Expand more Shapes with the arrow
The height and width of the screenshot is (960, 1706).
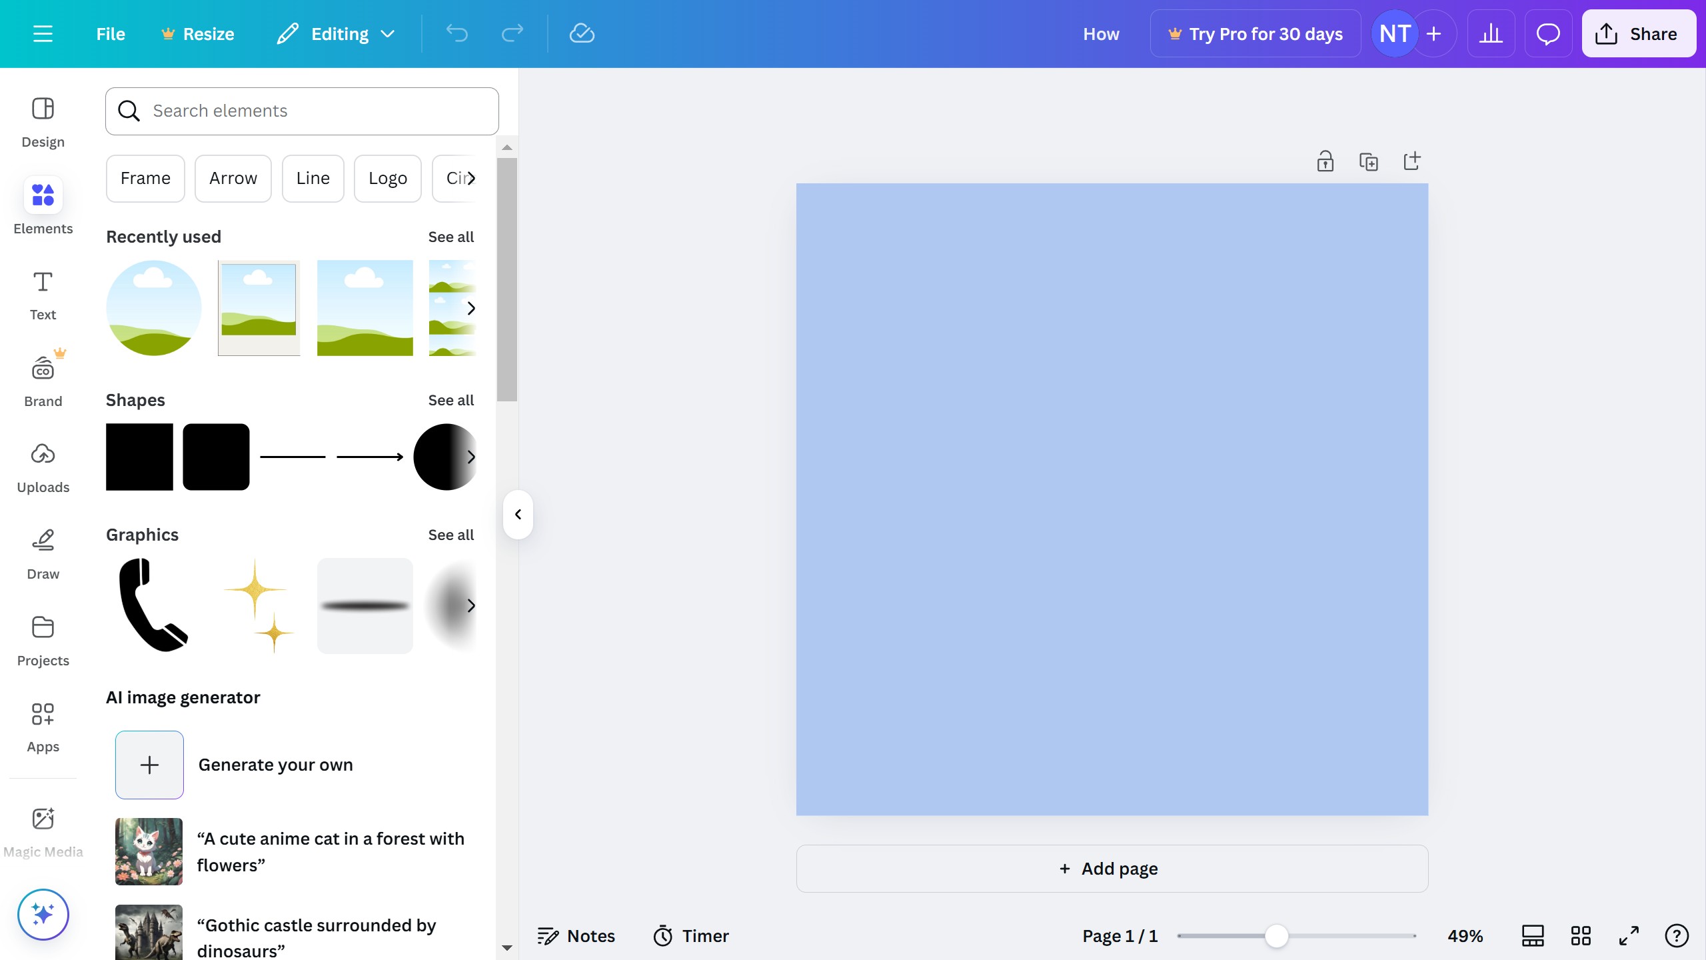click(470, 457)
